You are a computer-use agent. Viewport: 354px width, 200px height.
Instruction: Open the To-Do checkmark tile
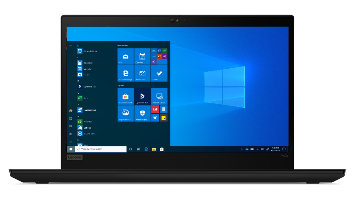(x=159, y=73)
